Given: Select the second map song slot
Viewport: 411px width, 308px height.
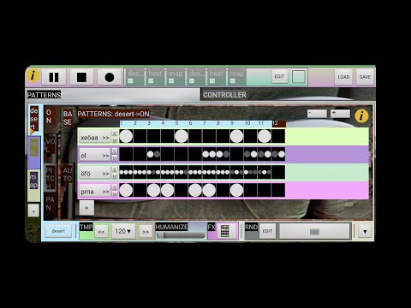Looking at the screenshot, I should [237, 77].
